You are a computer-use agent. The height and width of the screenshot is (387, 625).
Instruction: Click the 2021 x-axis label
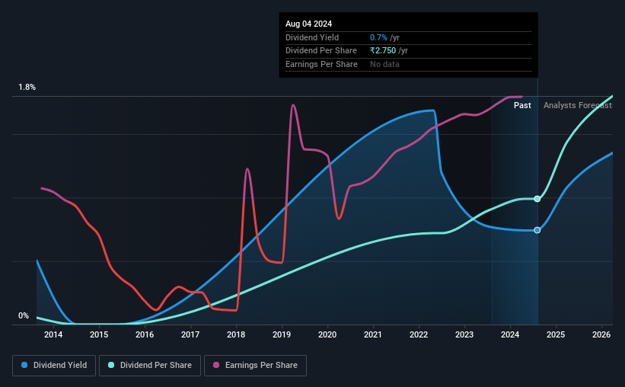click(373, 334)
